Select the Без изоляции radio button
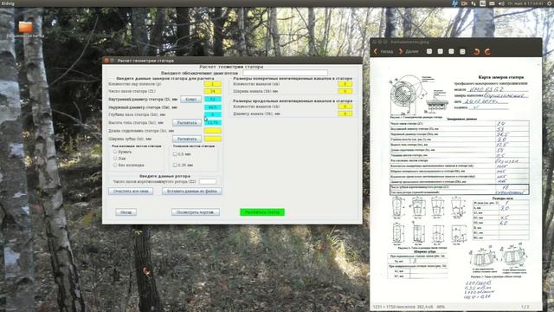The image size is (554, 312). coord(115,166)
